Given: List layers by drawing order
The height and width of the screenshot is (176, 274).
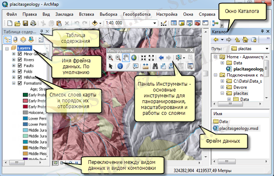Looking at the screenshot, I should coord(7,40).
